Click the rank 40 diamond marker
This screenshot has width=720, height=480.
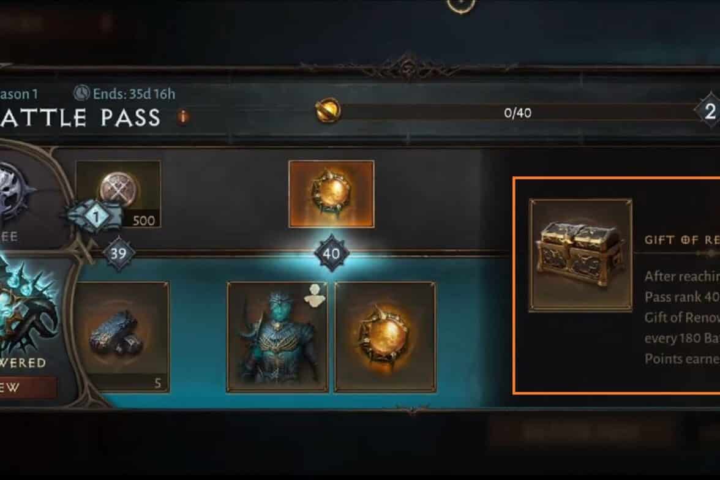pos(331,253)
